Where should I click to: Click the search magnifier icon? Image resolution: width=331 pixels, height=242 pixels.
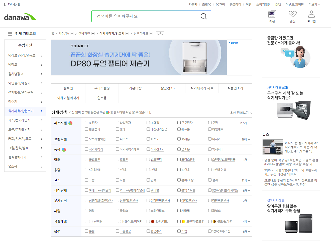coord(204,16)
